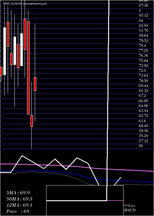154x216 pixels.
Task: Click the 68.32 price axis label
Action: tap(144, 91)
